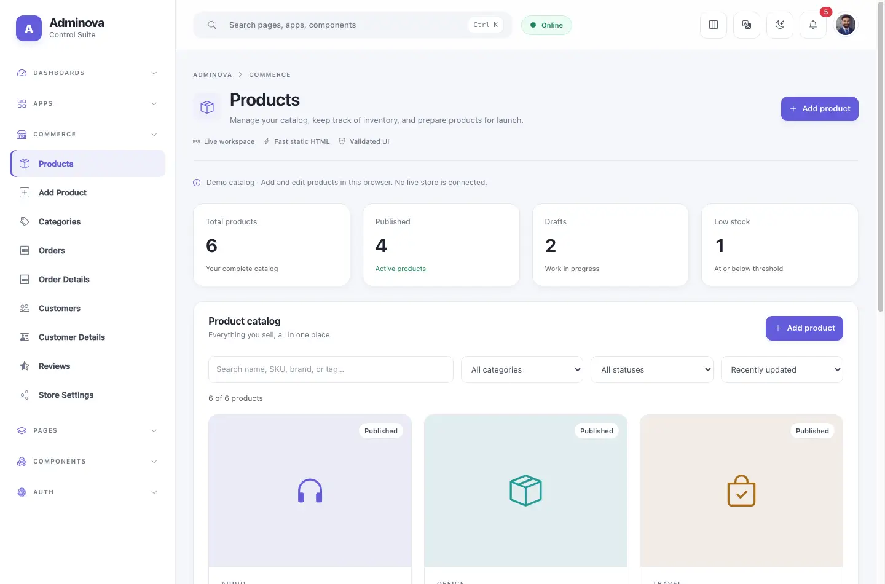Click the travel shopping bag product thumbnail
Image resolution: width=885 pixels, height=584 pixels.
point(741,491)
